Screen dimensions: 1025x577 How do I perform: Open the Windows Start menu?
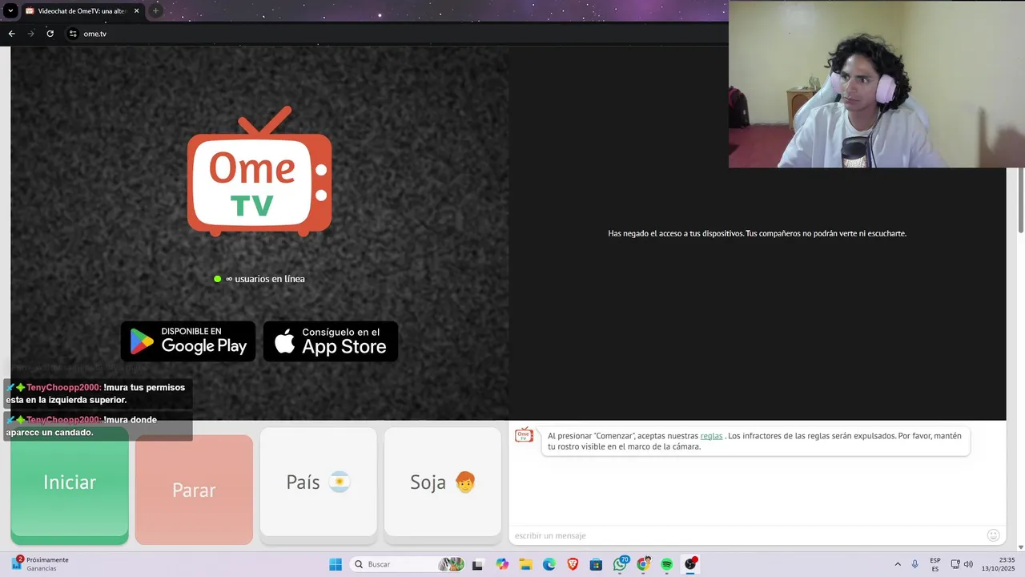[x=336, y=564]
